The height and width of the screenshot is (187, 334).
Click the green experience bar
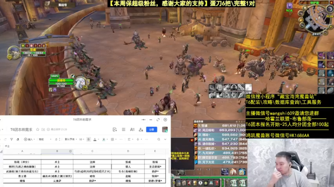209,177
